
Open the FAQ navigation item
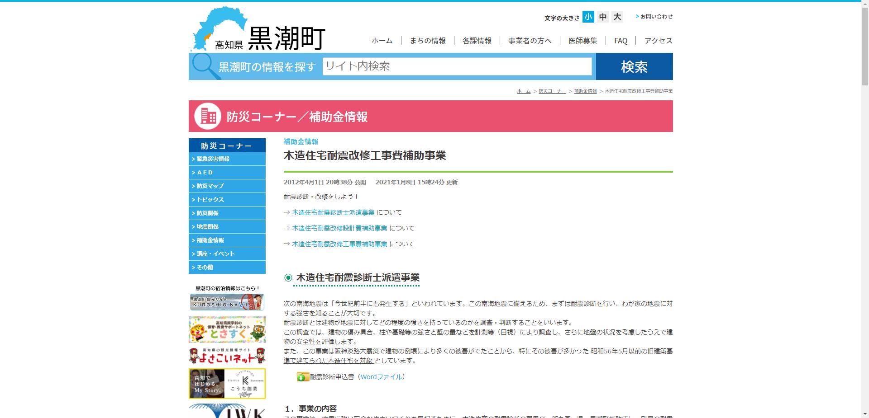(620, 41)
